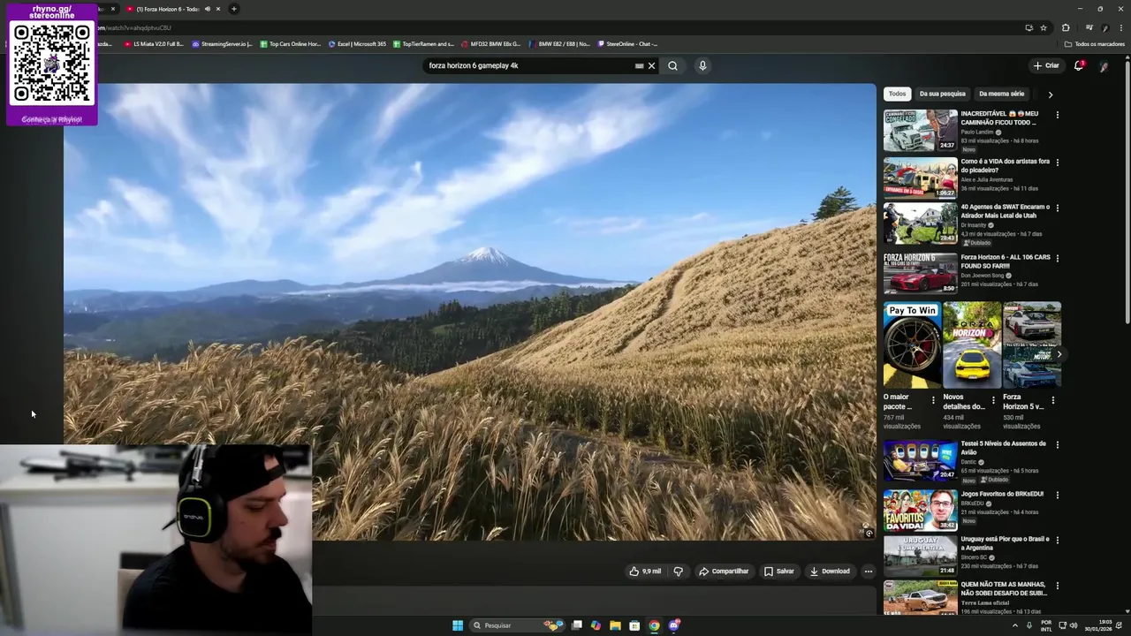1131x636 pixels.
Task: Open YouTube notifications bell
Action: (x=1079, y=65)
